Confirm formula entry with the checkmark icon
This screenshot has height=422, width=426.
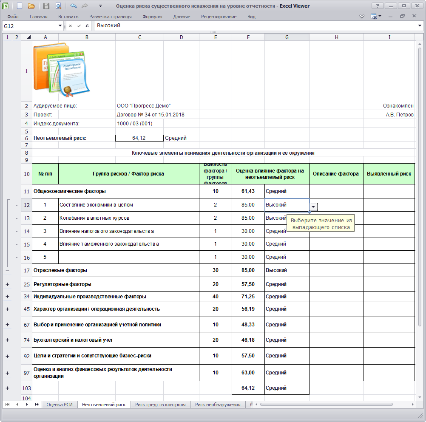[79, 26]
